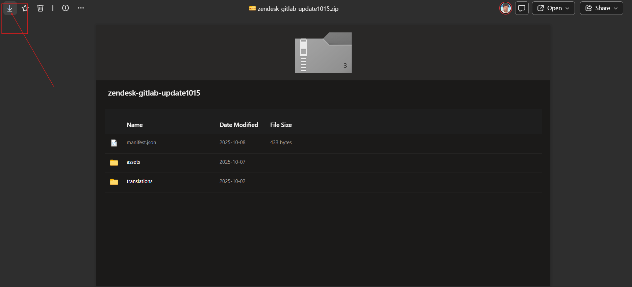Click the zip archive preview thumbnail
The image size is (632, 287).
click(323, 53)
